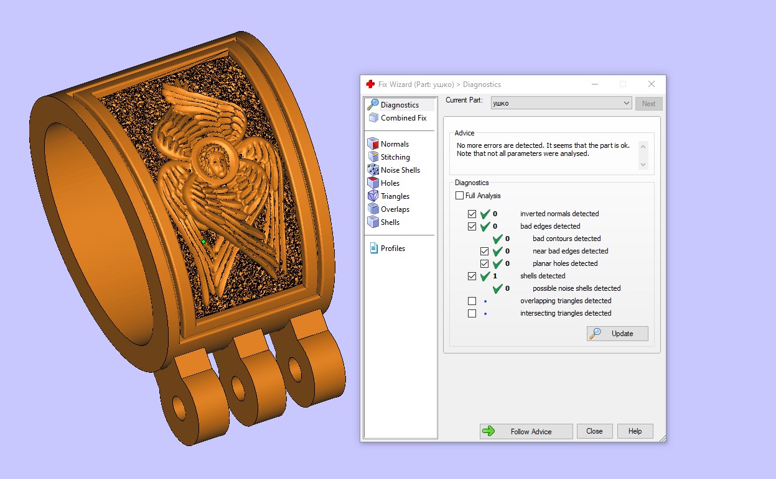
Task: Go to Triangles page label
Action: (395, 196)
